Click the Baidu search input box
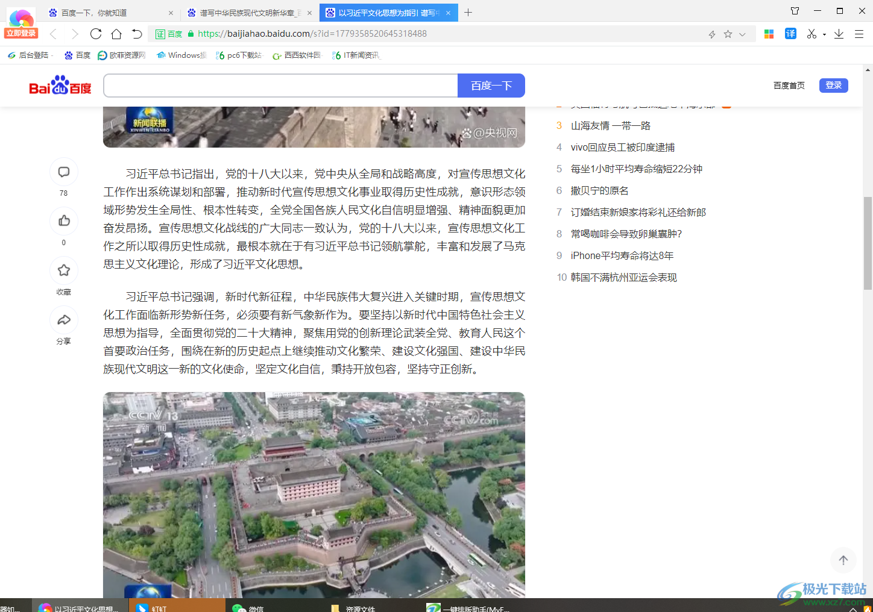The image size is (873, 612). point(281,86)
